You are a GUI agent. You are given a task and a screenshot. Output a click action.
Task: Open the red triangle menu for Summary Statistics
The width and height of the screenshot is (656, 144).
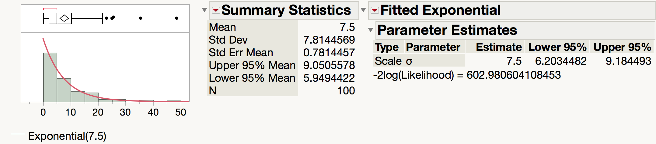216,10
